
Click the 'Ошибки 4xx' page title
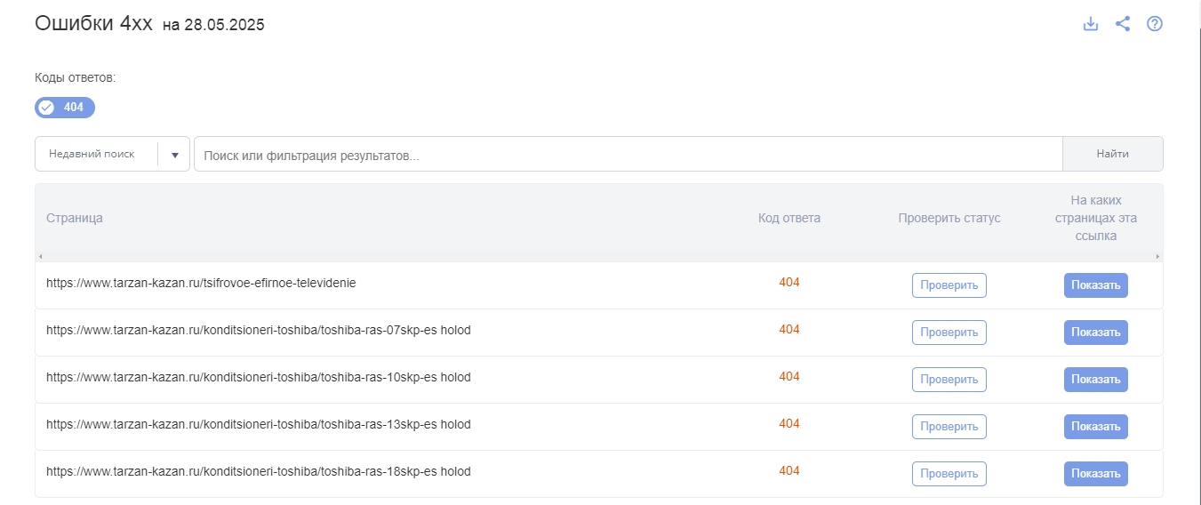point(93,24)
